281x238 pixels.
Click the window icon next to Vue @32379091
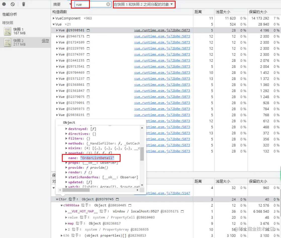click(x=88, y=103)
